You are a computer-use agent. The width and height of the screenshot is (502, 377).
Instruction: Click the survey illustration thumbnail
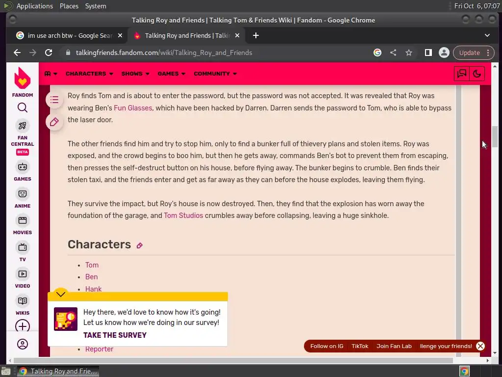[66, 319]
